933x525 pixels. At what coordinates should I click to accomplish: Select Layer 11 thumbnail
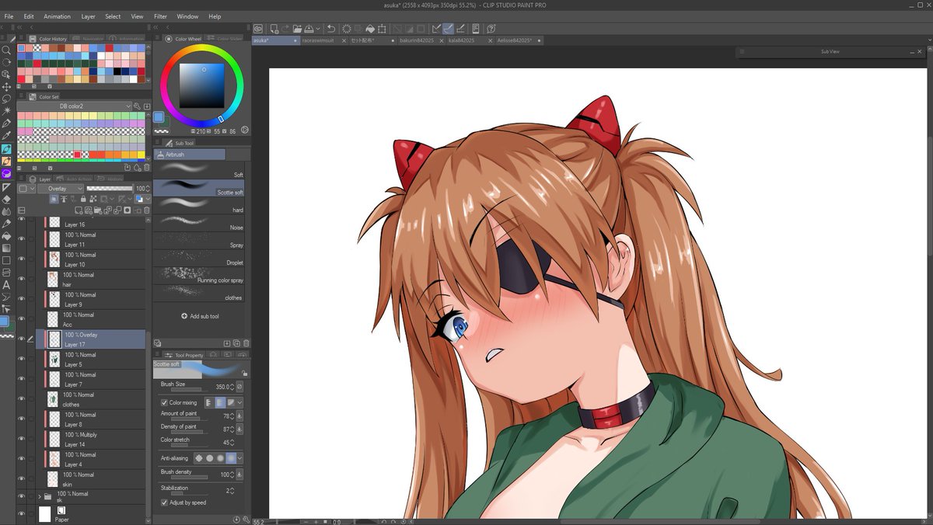point(54,239)
